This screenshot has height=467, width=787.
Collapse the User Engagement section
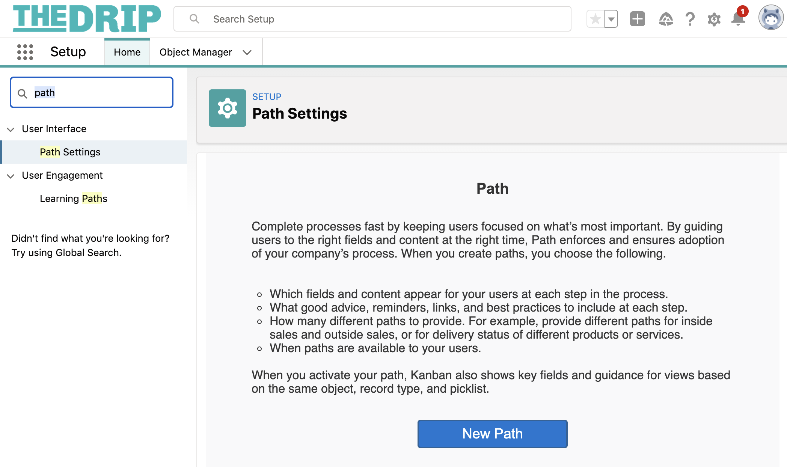11,176
